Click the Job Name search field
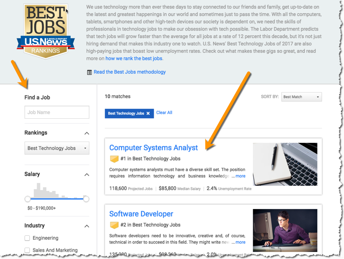344x259 pixels. pyautogui.click(x=57, y=112)
